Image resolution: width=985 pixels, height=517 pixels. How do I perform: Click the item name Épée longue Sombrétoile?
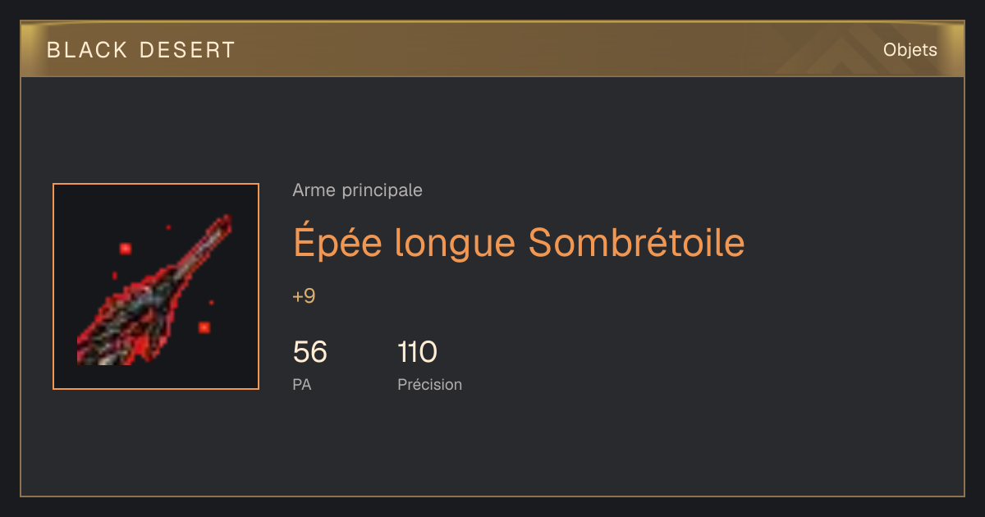[x=519, y=242]
